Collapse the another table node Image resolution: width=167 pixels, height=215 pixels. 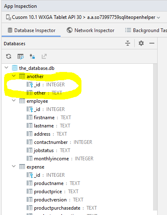14,76
